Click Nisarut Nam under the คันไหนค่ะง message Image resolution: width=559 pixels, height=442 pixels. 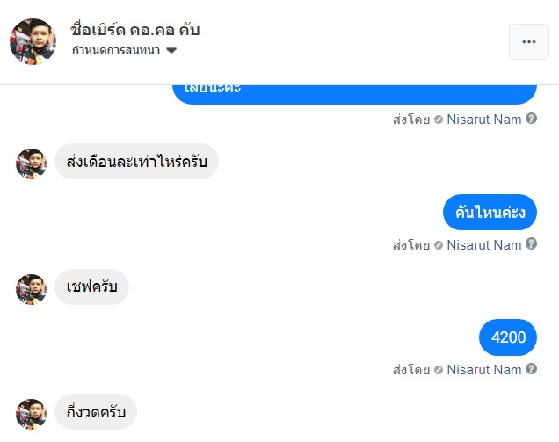tap(483, 244)
